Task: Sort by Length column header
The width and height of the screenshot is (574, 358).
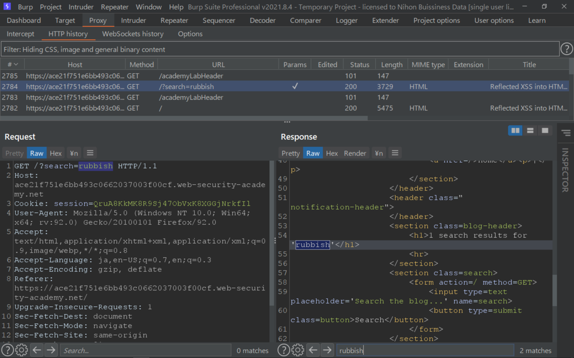Action: point(392,64)
